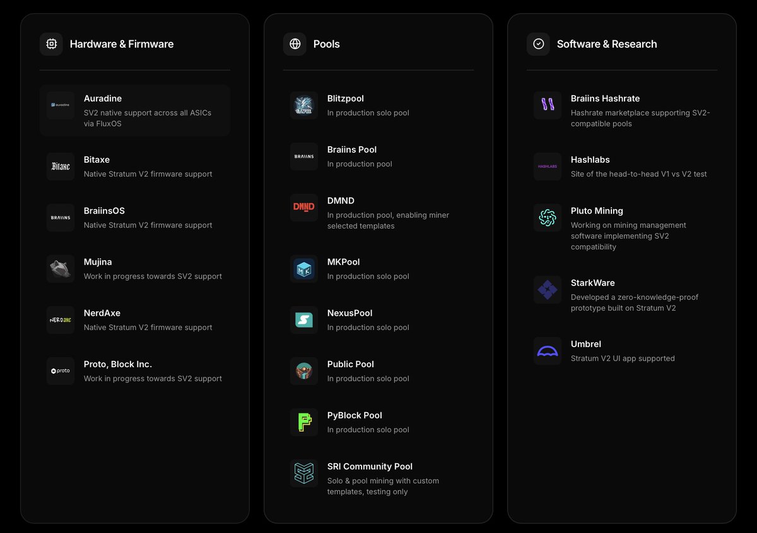Image resolution: width=757 pixels, height=533 pixels.
Task: Click the checkmark icon beside Software & Research
Action: [x=538, y=44]
